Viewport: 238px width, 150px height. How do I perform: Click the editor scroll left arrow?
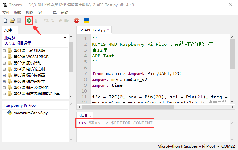[x=79, y=107]
